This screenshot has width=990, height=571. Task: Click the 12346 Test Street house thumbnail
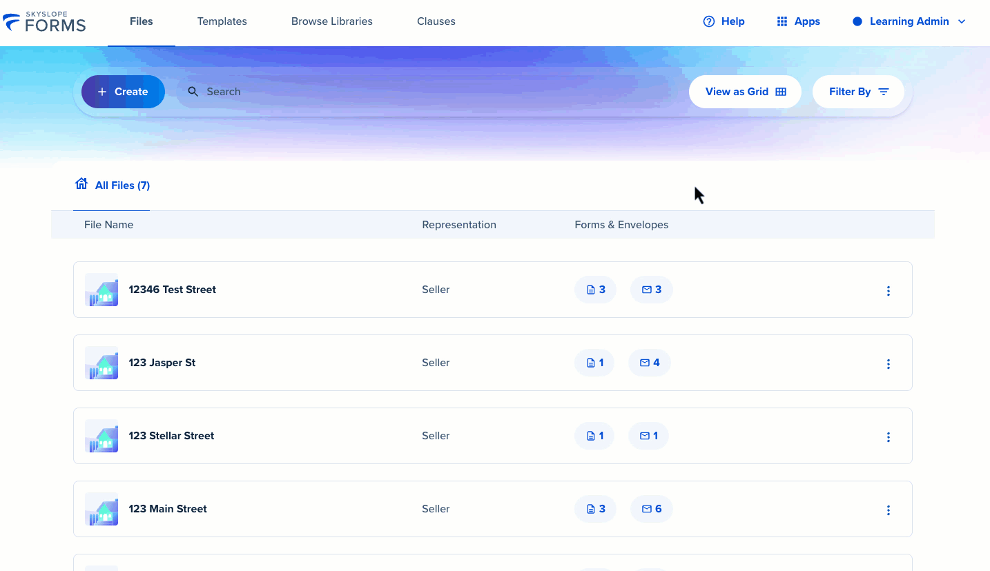[101, 290]
